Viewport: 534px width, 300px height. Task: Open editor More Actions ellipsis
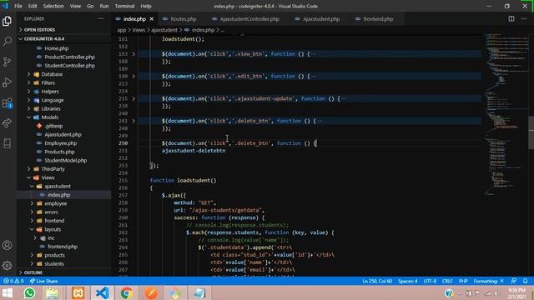tap(524, 19)
